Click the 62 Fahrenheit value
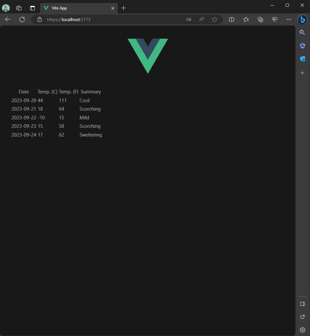 [x=62, y=135]
